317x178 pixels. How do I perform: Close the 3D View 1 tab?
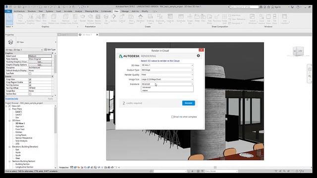coord(97,35)
